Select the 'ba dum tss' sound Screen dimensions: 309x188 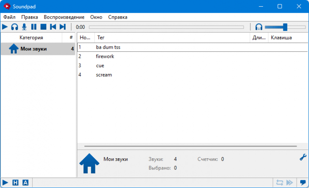(192, 47)
